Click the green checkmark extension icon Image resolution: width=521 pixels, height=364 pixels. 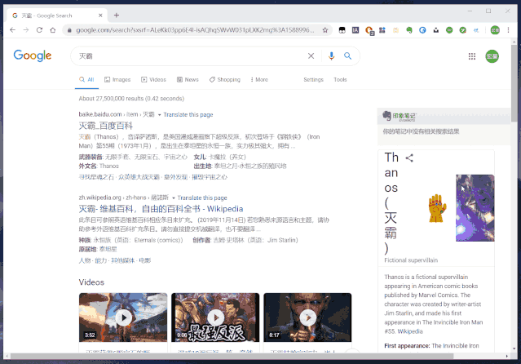pyautogui.click(x=462, y=30)
